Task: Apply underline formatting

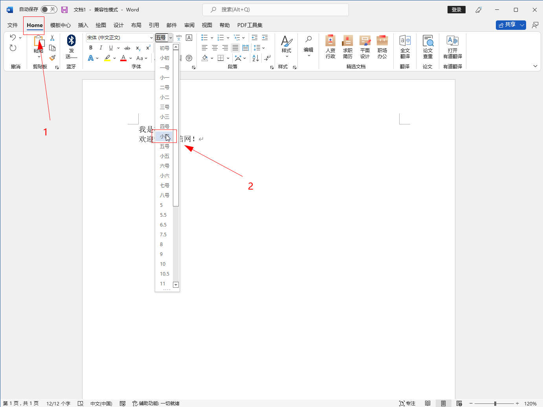Action: [111, 48]
